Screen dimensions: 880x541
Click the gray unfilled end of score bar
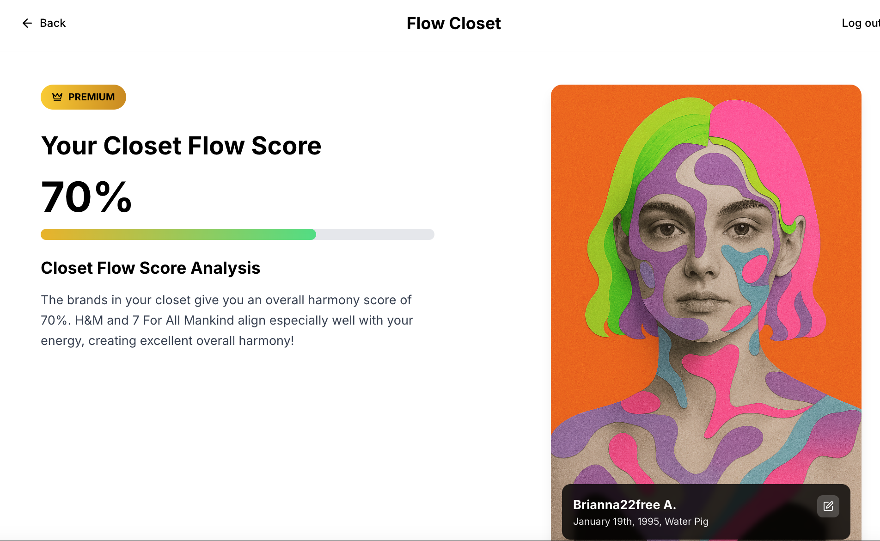(x=374, y=234)
